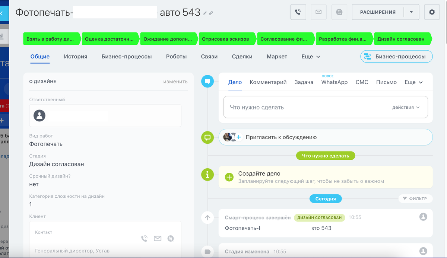Click the plus icon to invite participant
This screenshot has height=258, width=447.
239,137
